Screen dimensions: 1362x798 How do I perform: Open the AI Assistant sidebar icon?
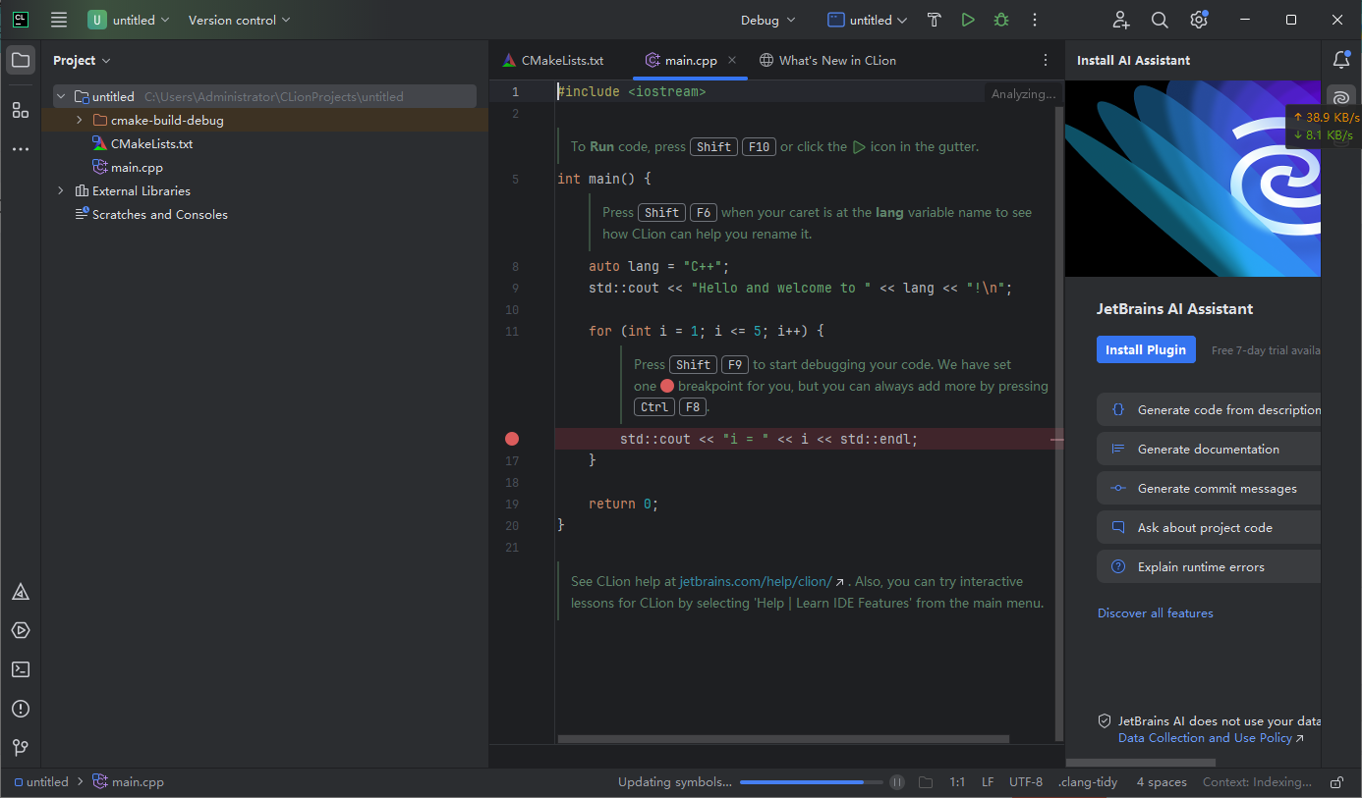[x=1341, y=98]
